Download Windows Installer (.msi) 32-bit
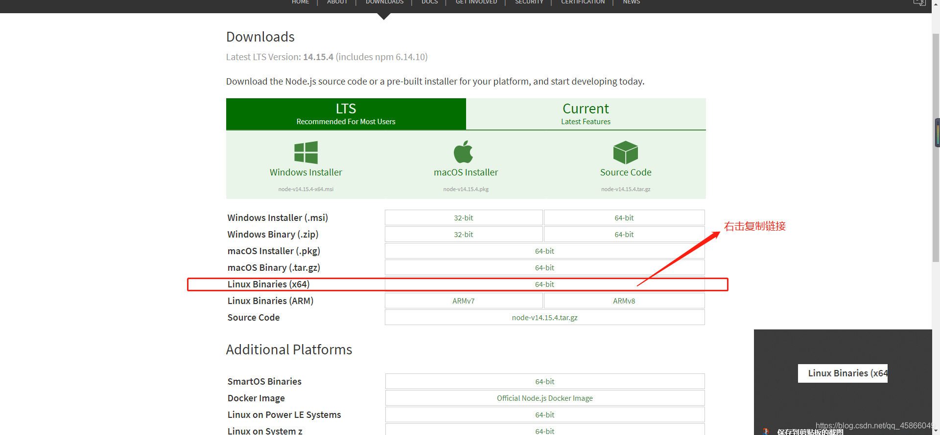 tap(464, 218)
